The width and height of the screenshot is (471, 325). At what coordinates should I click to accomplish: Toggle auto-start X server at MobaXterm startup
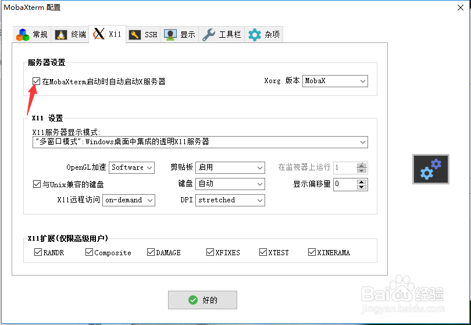(37, 81)
